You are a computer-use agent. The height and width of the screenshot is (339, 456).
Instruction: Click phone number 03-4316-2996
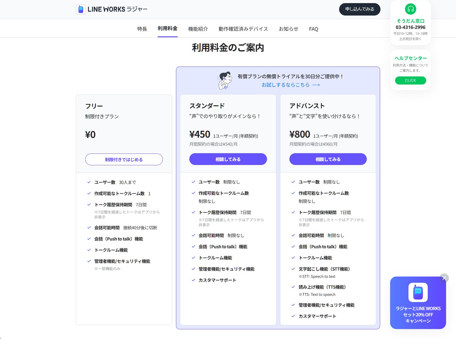pyautogui.click(x=411, y=27)
